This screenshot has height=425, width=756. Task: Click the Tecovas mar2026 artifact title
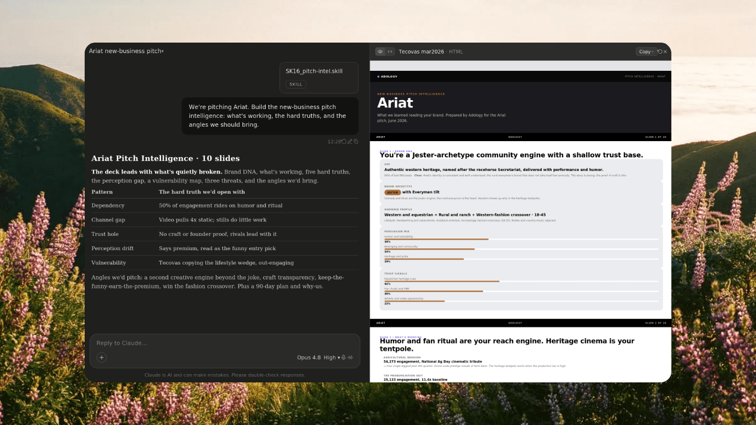(421, 51)
